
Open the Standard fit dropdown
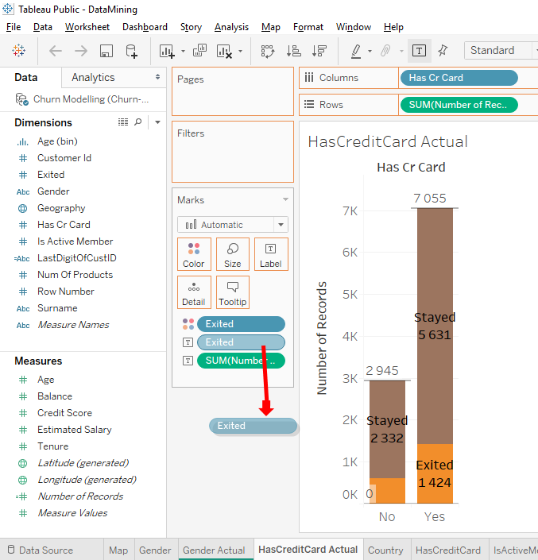tap(501, 50)
